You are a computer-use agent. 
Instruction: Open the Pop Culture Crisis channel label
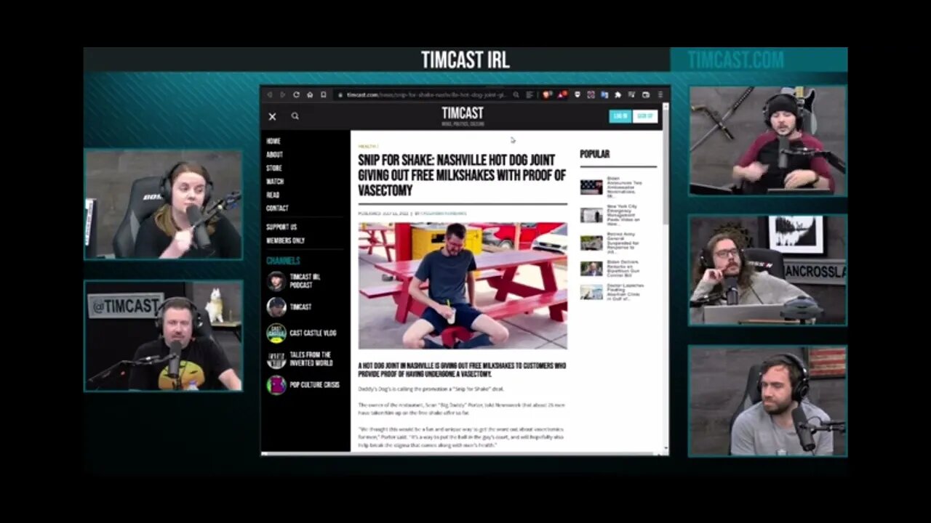[x=315, y=385]
